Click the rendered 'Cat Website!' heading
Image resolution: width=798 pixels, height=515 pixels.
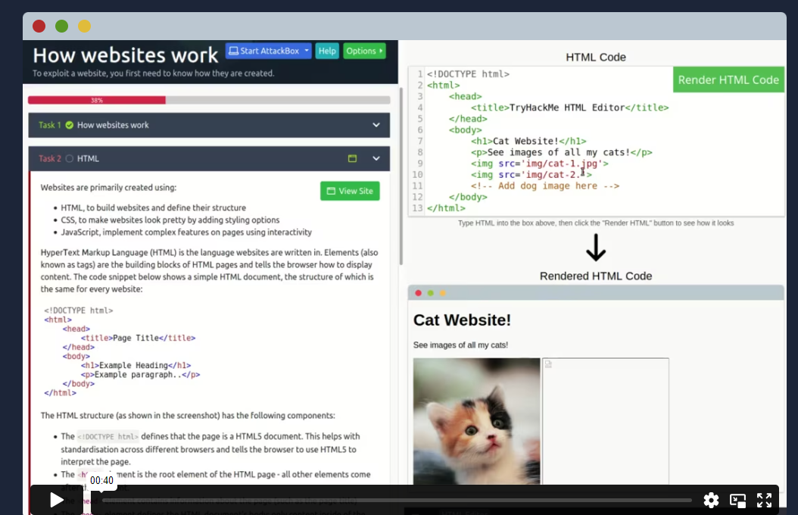coord(462,320)
